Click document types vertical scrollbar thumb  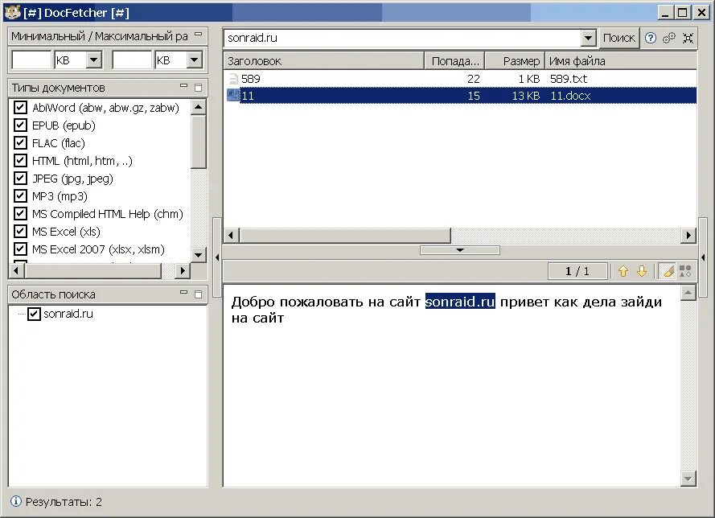pos(199,142)
